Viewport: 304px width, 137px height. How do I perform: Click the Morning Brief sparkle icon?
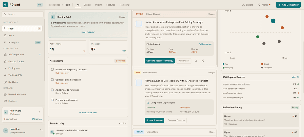[53, 17]
